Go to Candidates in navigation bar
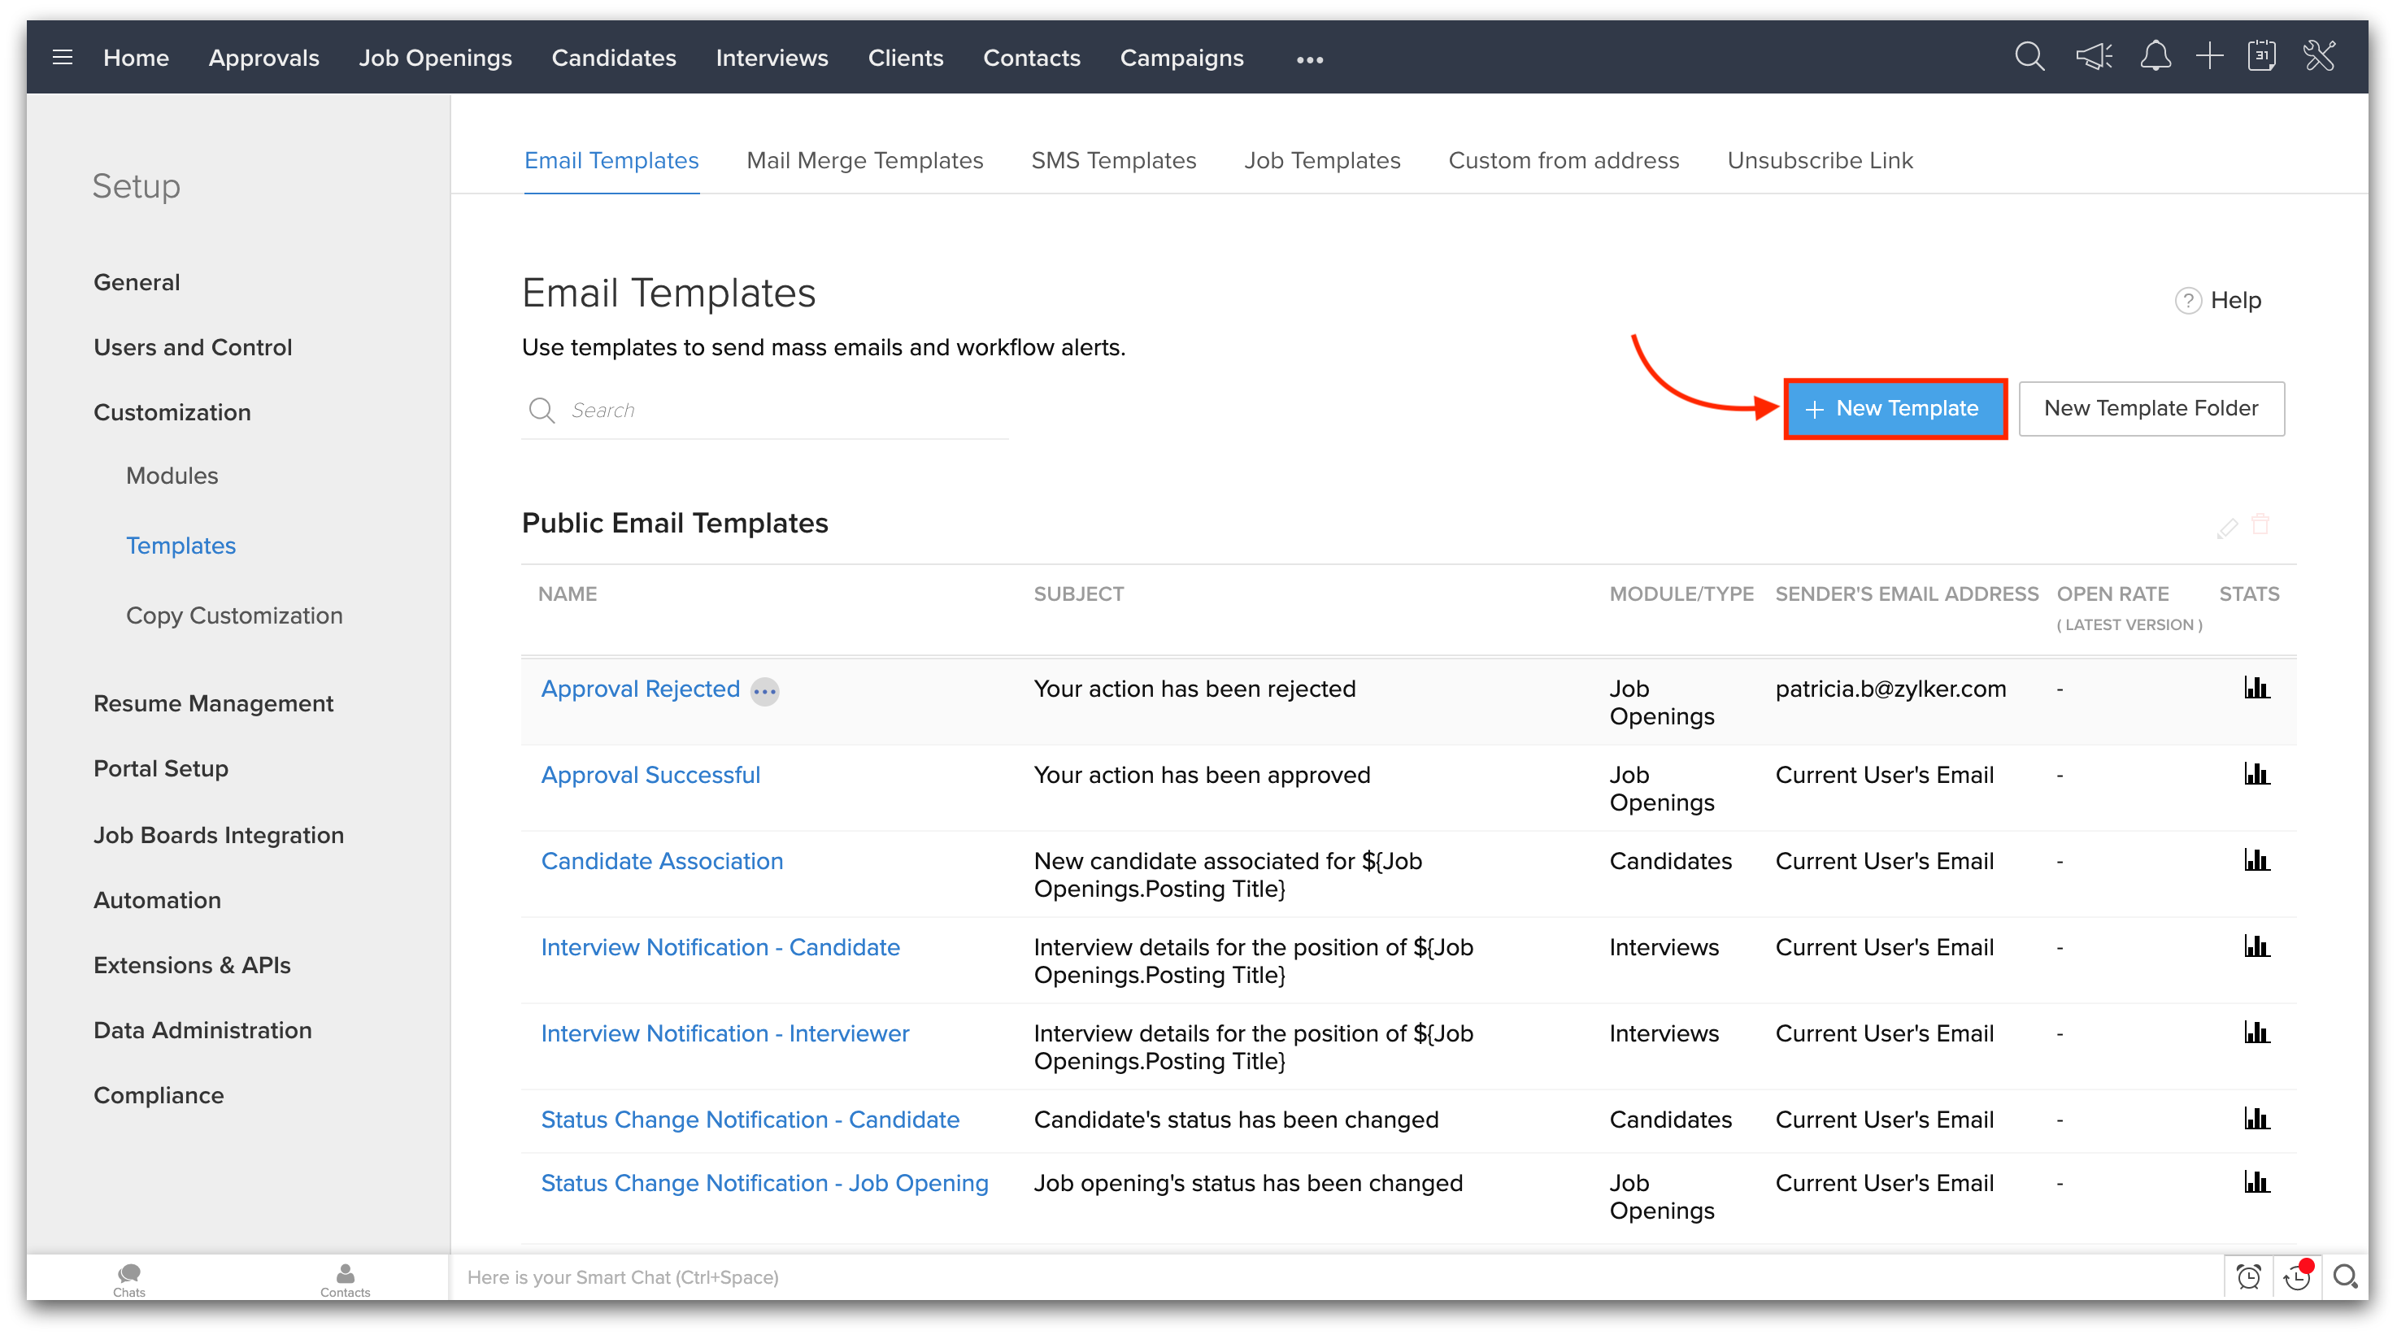The width and height of the screenshot is (2397, 1335). [x=613, y=58]
